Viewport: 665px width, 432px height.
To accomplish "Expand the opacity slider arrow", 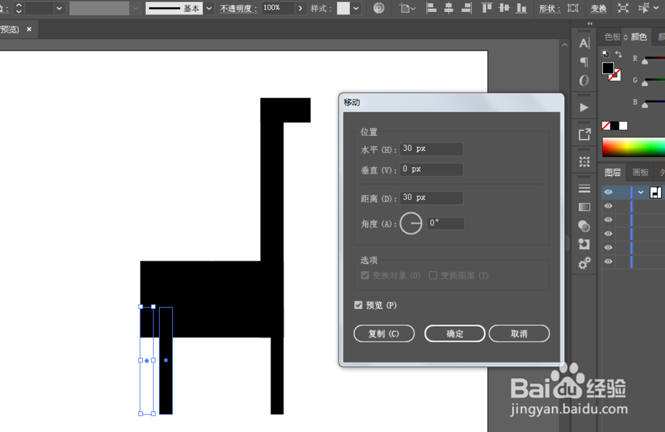I will 301,8.
